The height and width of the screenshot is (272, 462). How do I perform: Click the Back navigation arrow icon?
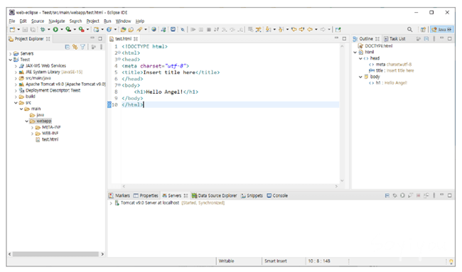pyautogui.click(x=310, y=29)
